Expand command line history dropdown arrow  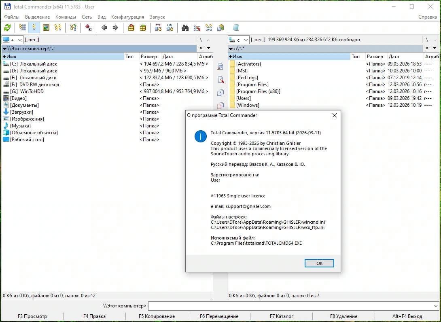[x=435, y=306]
